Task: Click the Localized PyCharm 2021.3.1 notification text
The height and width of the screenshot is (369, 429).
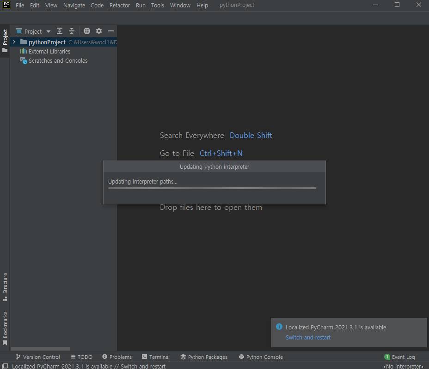Action: pyautogui.click(x=336, y=327)
